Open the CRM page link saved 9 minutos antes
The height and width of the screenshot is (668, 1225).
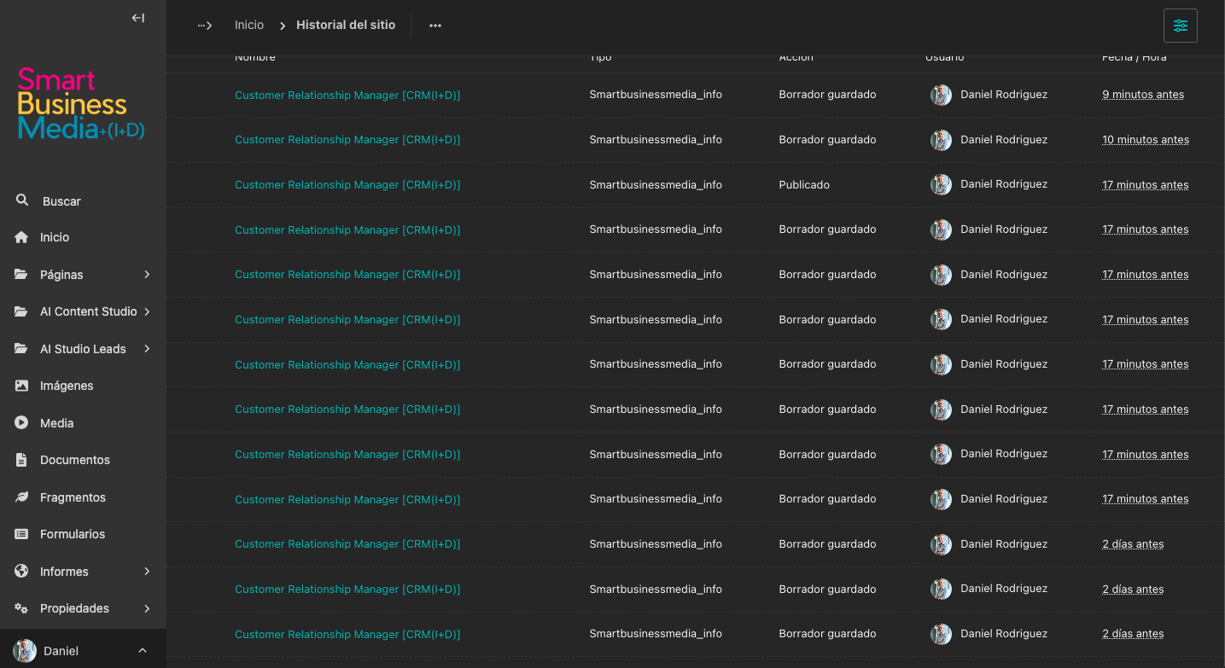point(347,95)
